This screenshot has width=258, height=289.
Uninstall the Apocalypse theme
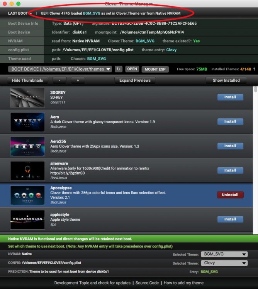point(230,195)
